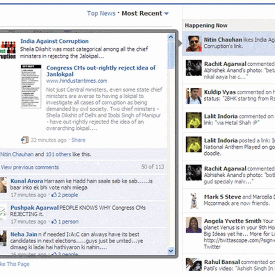Open Congress CMs out-rightly reject article title
The width and height of the screenshot is (275, 275).
point(101,71)
